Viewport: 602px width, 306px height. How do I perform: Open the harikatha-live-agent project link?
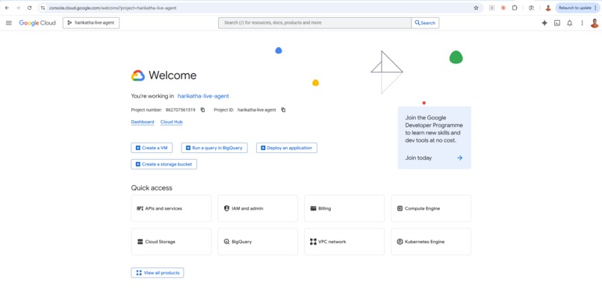[x=203, y=96]
